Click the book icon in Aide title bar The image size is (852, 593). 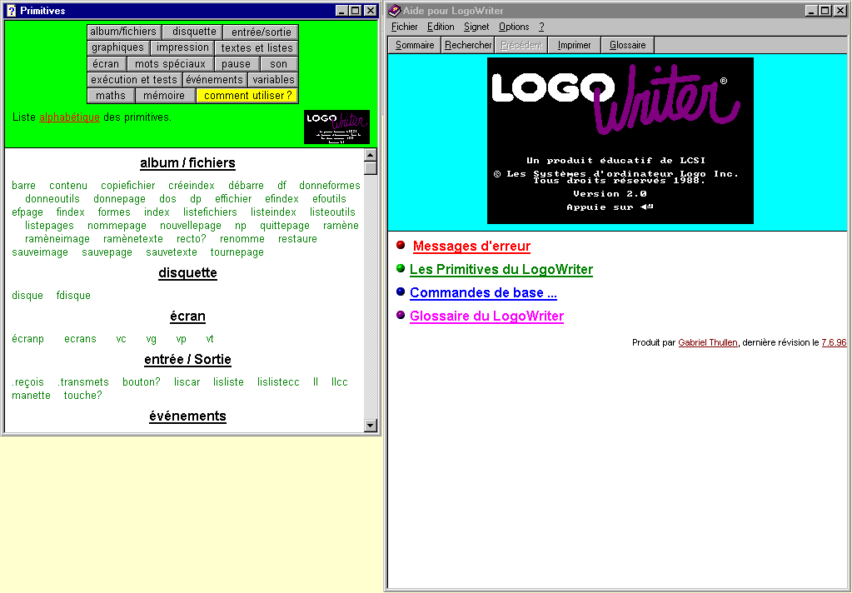click(395, 11)
